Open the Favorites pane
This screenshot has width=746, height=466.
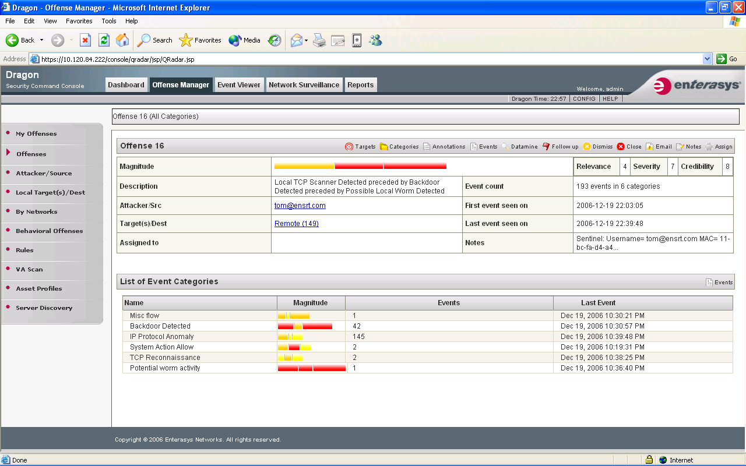(200, 40)
